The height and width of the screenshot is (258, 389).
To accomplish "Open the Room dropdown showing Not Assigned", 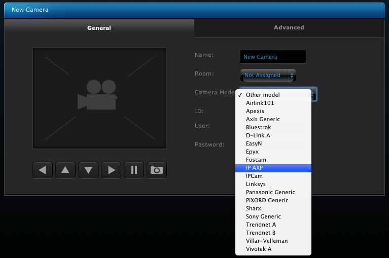I will coord(268,75).
